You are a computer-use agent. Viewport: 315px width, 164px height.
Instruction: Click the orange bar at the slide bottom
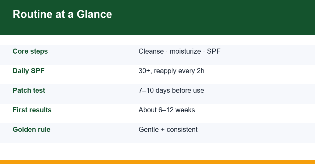157,162
